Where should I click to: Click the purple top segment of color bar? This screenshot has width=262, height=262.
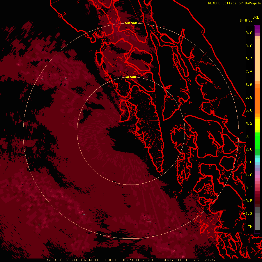point(257,29)
